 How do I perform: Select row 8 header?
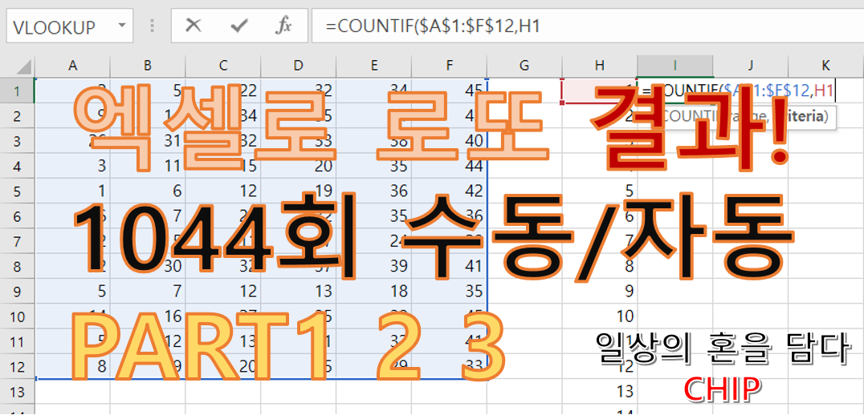coord(17,267)
